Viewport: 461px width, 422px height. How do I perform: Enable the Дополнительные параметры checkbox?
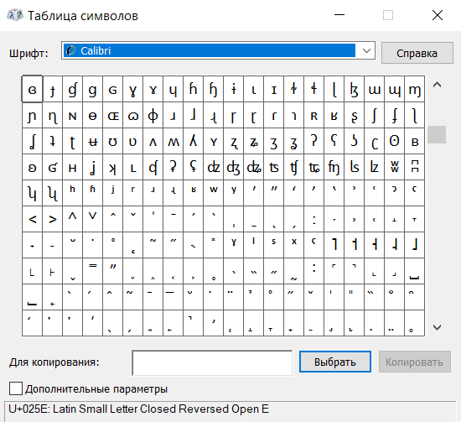16,388
